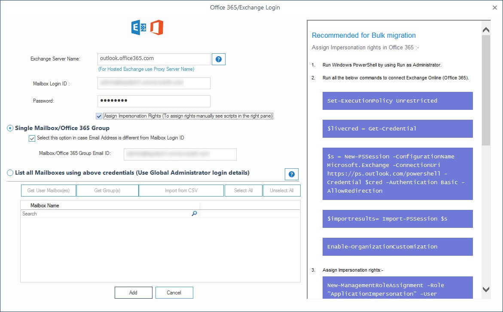Image resolution: width=503 pixels, height=312 pixels.
Task: Click the Office 365 logo icon
Action: [x=157, y=27]
